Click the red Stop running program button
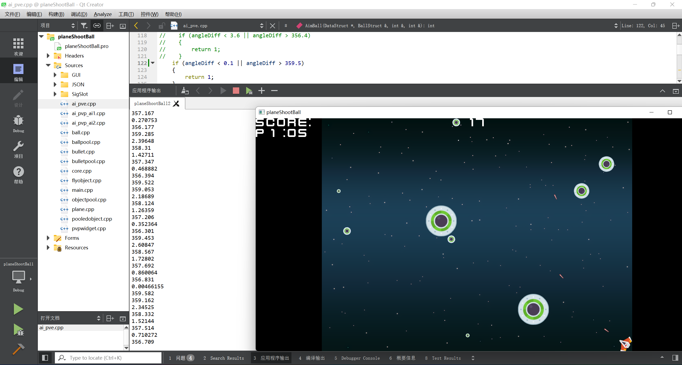This screenshot has height=365, width=682. [x=236, y=91]
